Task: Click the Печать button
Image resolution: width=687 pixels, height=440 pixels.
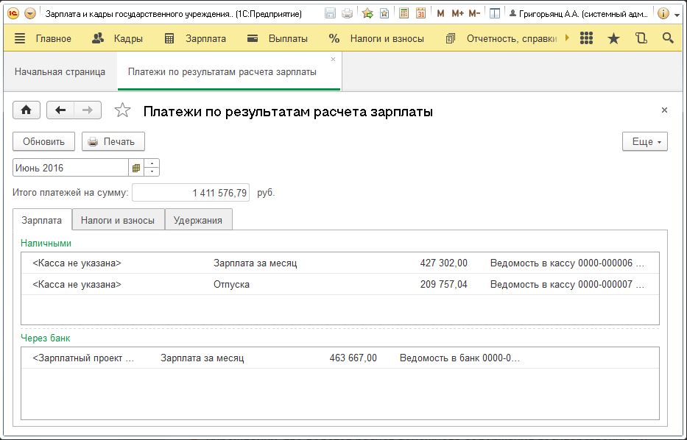Action: (113, 142)
